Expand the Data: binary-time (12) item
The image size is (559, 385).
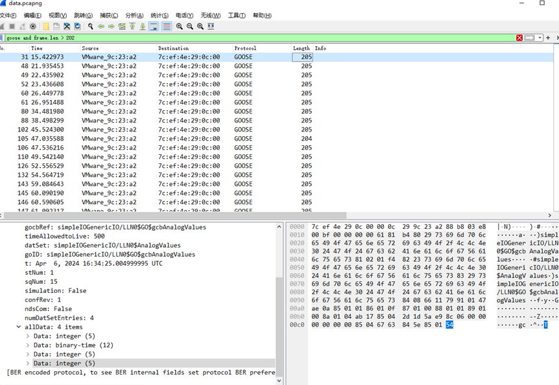point(28,345)
